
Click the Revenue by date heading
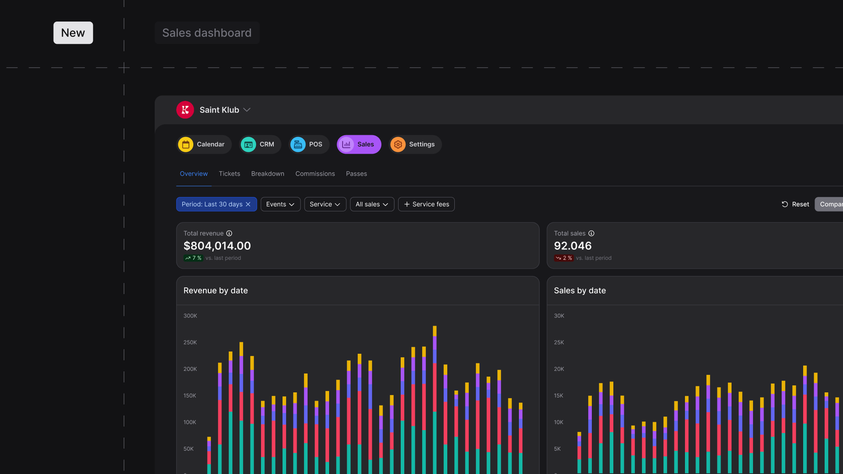[216, 291]
